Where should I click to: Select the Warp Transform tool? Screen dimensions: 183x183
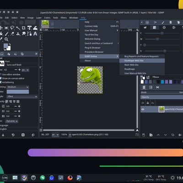point(35,28)
